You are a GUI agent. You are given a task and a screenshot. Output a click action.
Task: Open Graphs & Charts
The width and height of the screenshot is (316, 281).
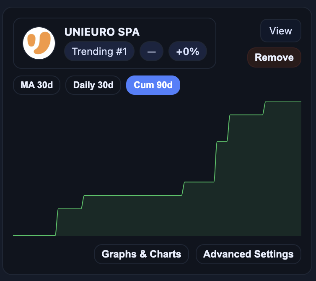(x=141, y=254)
